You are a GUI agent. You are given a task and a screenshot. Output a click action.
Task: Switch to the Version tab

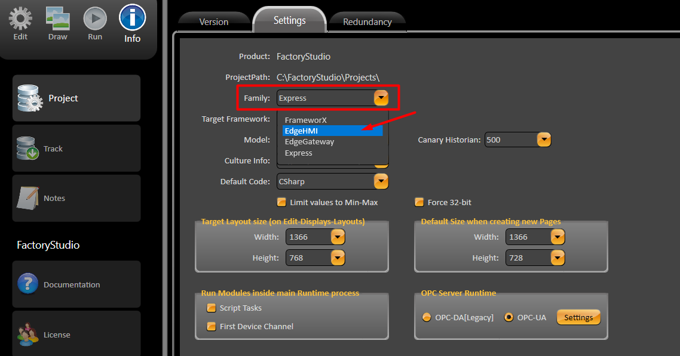pos(214,21)
